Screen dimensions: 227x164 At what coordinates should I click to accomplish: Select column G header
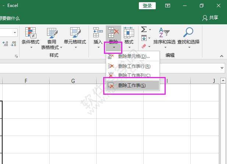pos(73,81)
